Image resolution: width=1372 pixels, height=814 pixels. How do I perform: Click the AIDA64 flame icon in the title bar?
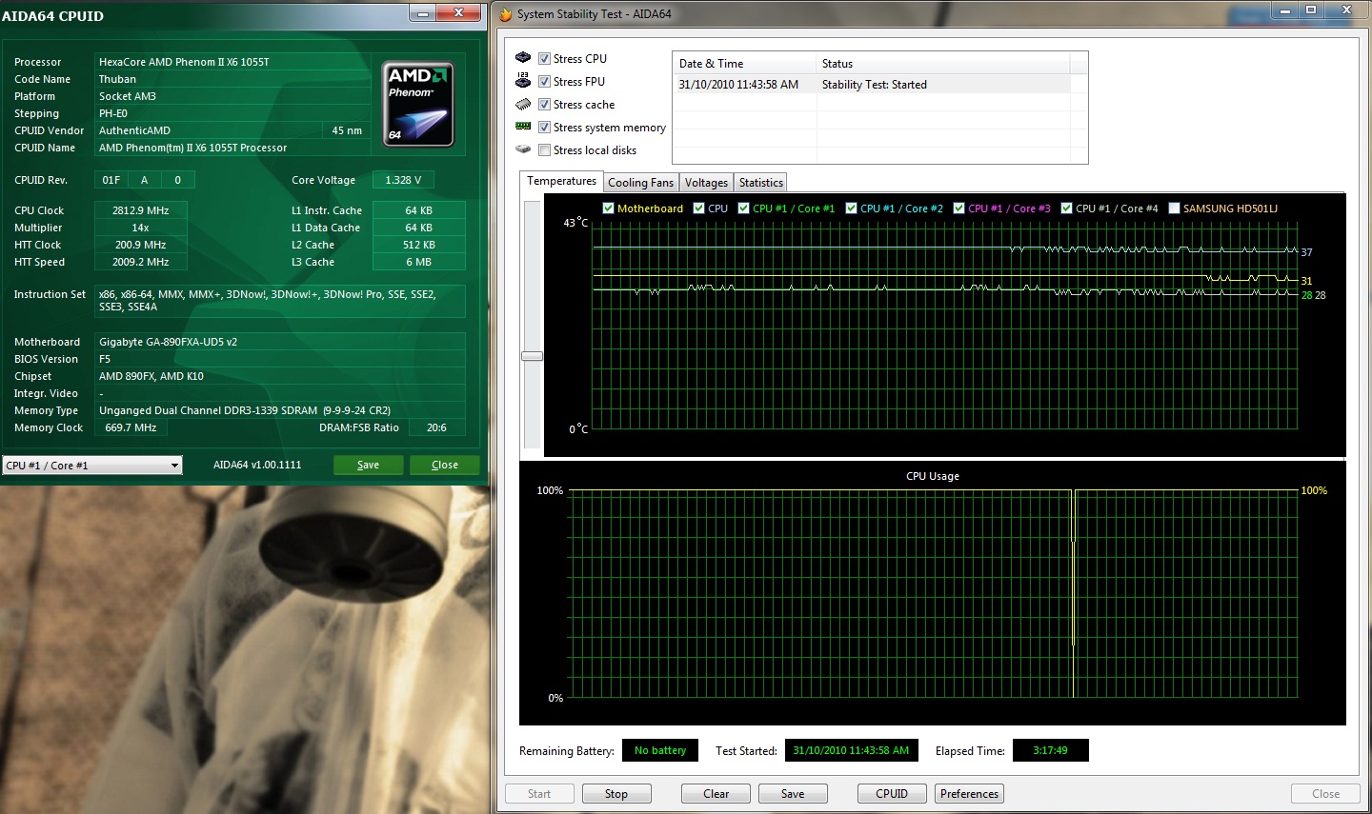pyautogui.click(x=505, y=14)
